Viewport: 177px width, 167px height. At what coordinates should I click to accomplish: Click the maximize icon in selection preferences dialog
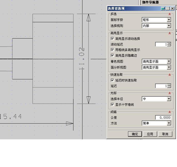pos(168,9)
